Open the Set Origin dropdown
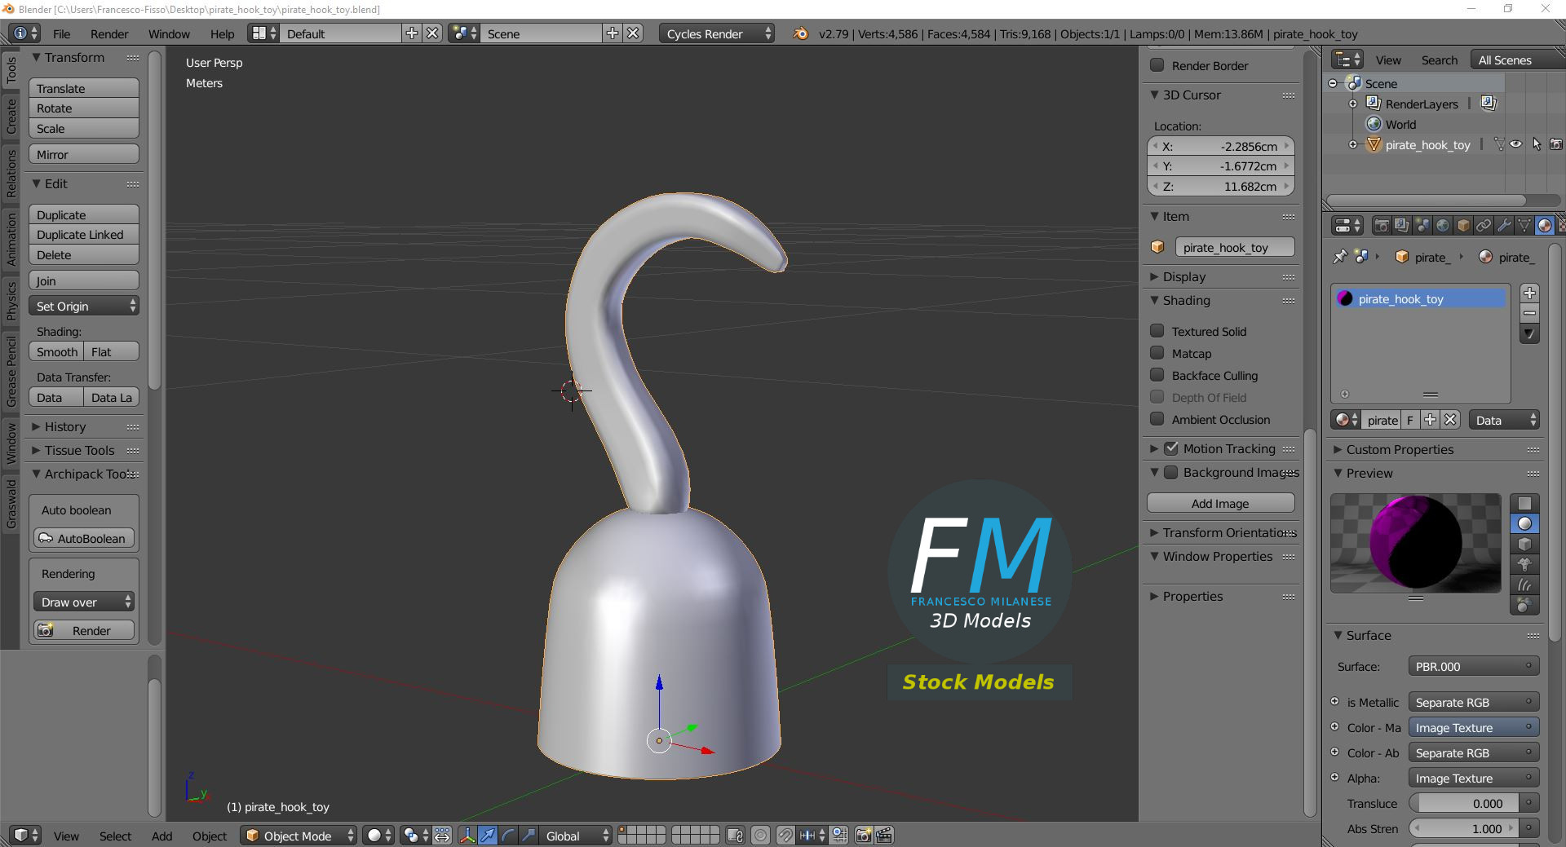 click(84, 306)
